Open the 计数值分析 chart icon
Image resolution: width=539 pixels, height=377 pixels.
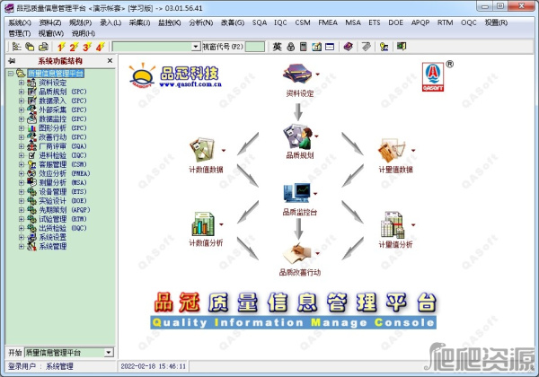[203, 224]
